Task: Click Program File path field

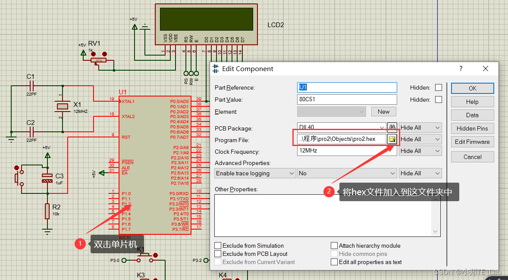Action: (x=342, y=139)
